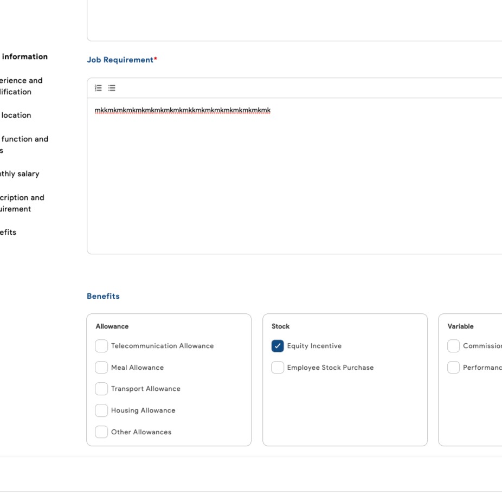
Task: Click the Transport Allowance label text
Action: click(x=146, y=389)
